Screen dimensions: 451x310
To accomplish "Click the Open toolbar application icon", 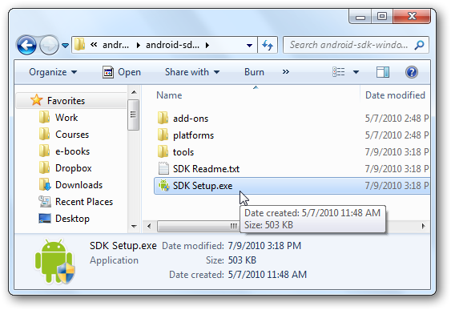I will coord(108,72).
